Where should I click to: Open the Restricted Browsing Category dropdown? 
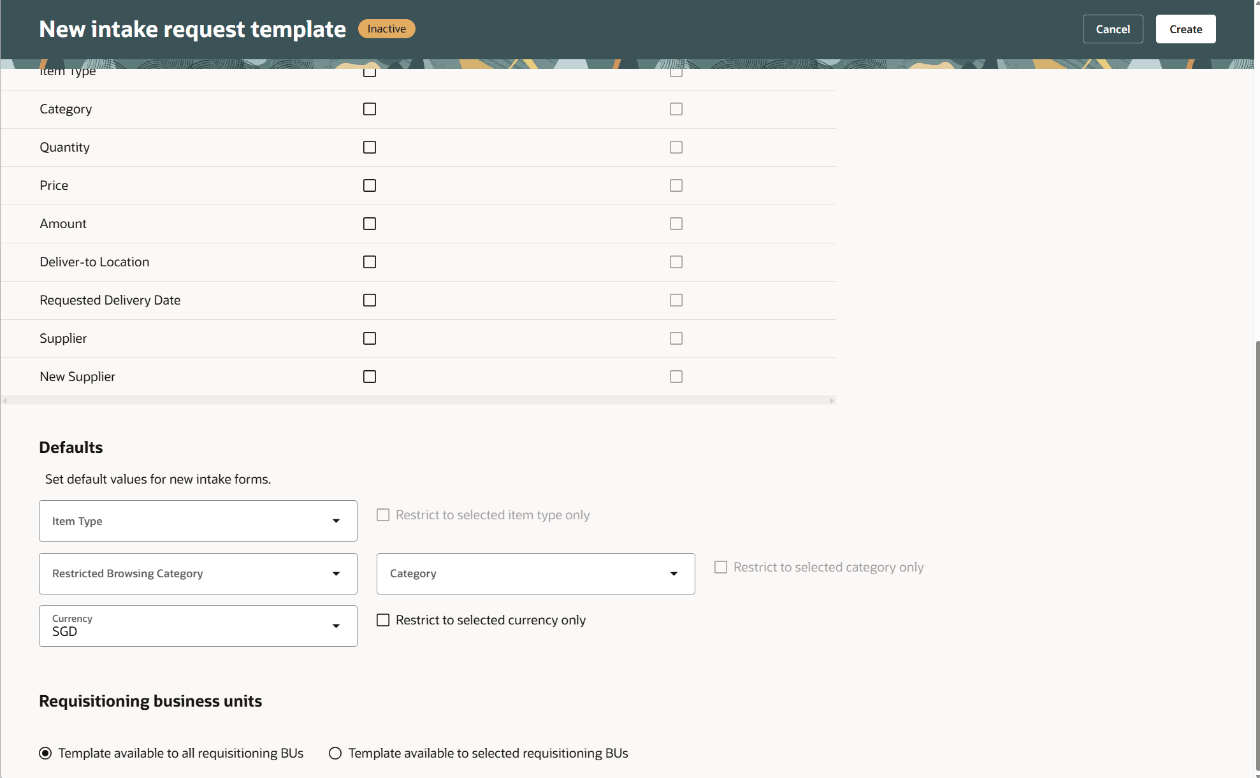pos(198,573)
